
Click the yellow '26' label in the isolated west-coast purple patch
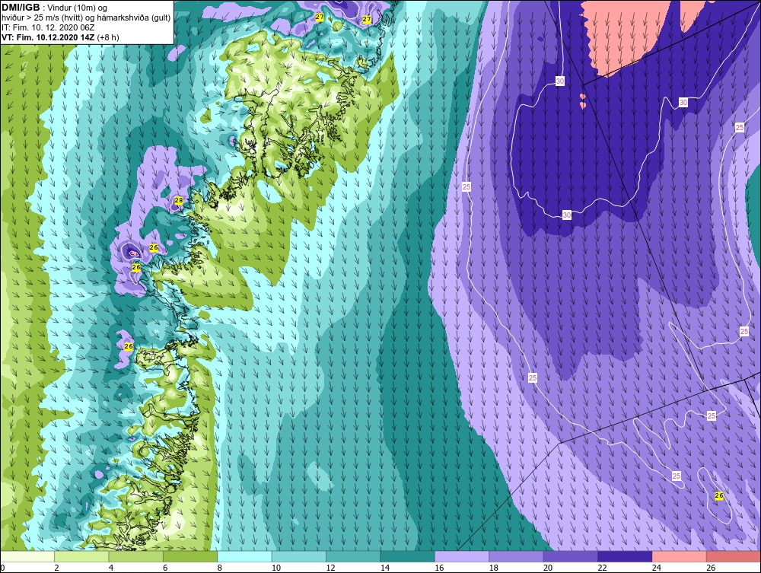point(129,346)
